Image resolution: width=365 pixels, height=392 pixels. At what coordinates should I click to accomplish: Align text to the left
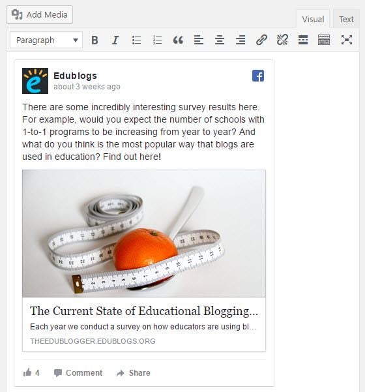coord(199,40)
